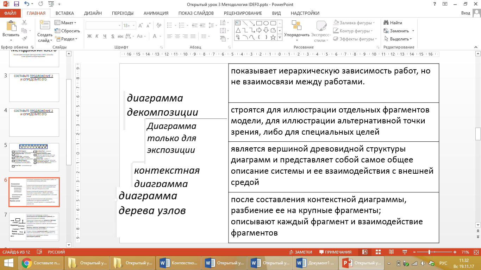The width and height of the screenshot is (481, 270).
Task: Toggle italic (К) formatting
Action: tap(97, 36)
